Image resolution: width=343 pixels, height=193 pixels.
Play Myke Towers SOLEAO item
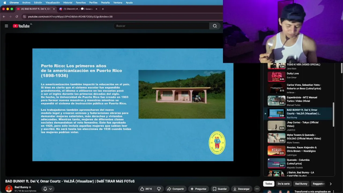298,138
